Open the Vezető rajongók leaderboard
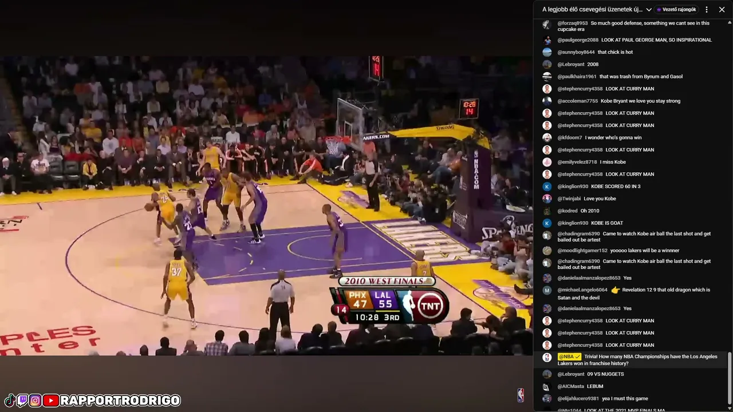This screenshot has width=733, height=412. [676, 10]
